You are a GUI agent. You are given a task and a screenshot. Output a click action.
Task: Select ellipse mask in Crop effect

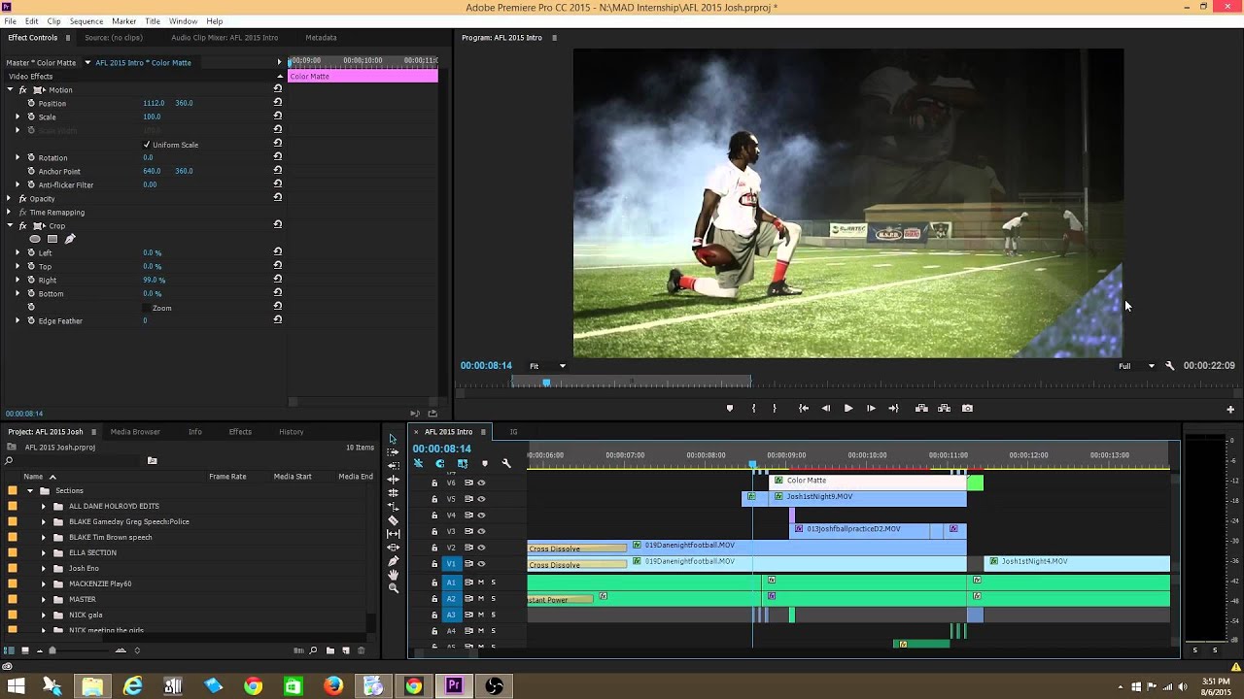pyautogui.click(x=35, y=239)
